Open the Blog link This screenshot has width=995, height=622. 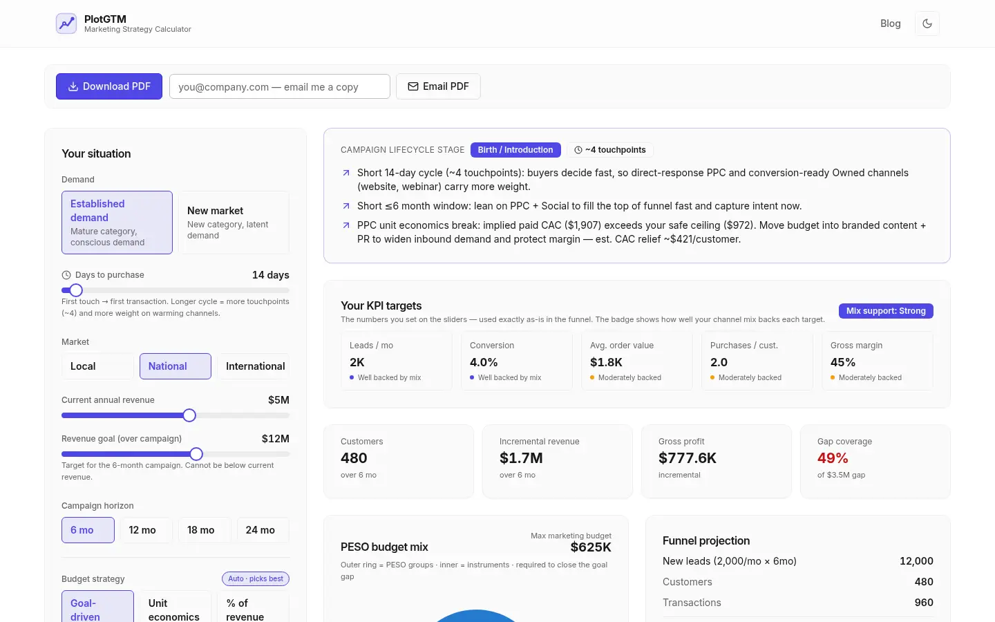890,23
